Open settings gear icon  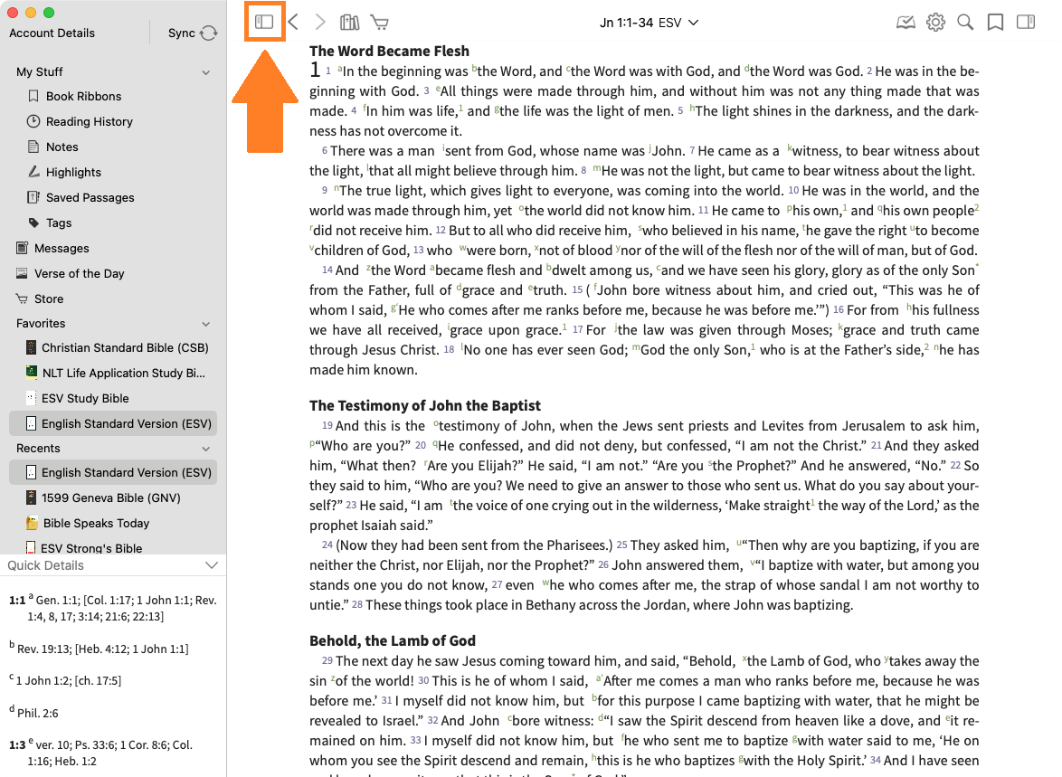935,22
